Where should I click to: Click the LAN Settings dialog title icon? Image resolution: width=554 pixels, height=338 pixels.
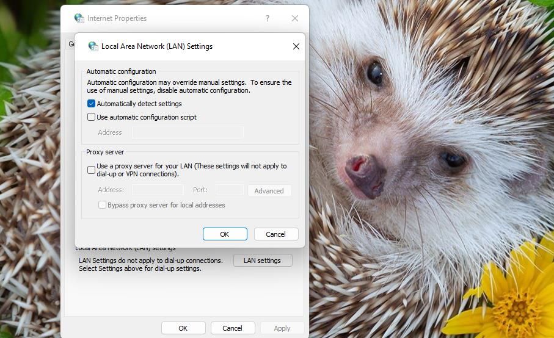pos(93,46)
